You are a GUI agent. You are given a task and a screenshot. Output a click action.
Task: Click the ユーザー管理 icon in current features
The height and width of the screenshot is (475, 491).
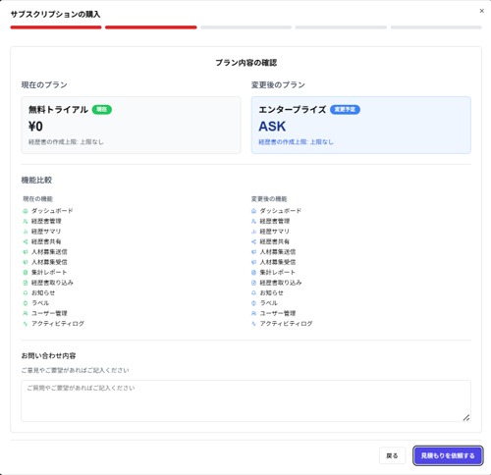[26, 313]
